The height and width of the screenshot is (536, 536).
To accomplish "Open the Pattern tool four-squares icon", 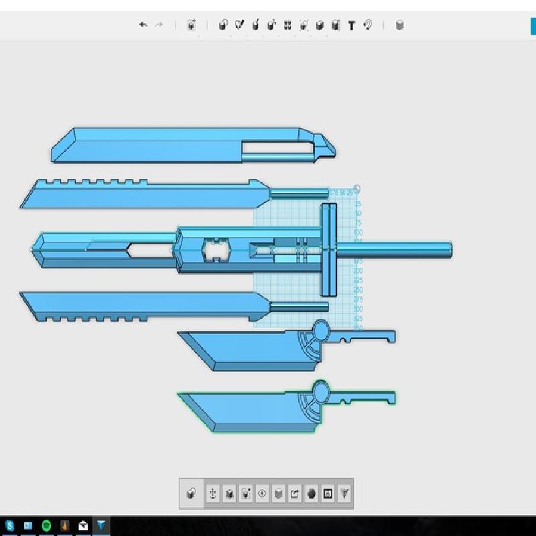I will [287, 25].
